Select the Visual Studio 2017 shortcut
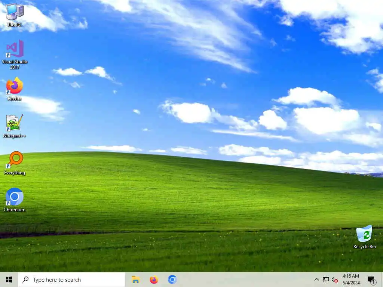383x287 pixels. point(15,55)
